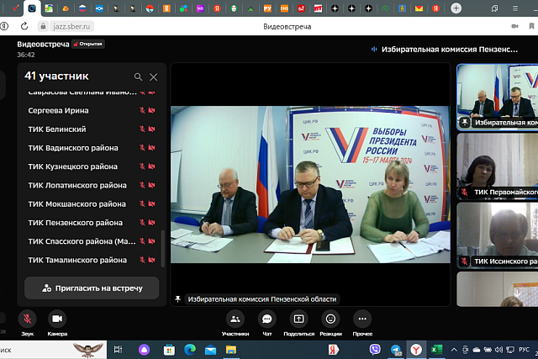Click the Пригласить на встречу button

(x=92, y=288)
